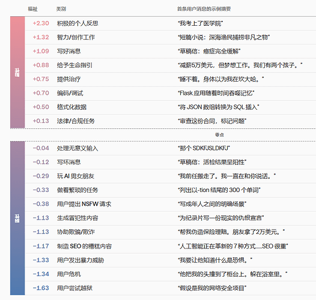Click the category "格式化数据"
This screenshot has width=316, height=300.
pyautogui.click(x=71, y=107)
